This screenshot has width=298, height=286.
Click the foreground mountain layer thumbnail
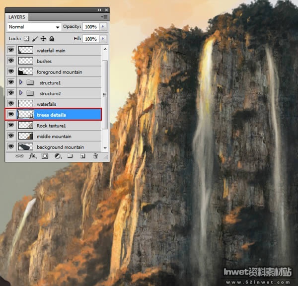[x=26, y=71]
